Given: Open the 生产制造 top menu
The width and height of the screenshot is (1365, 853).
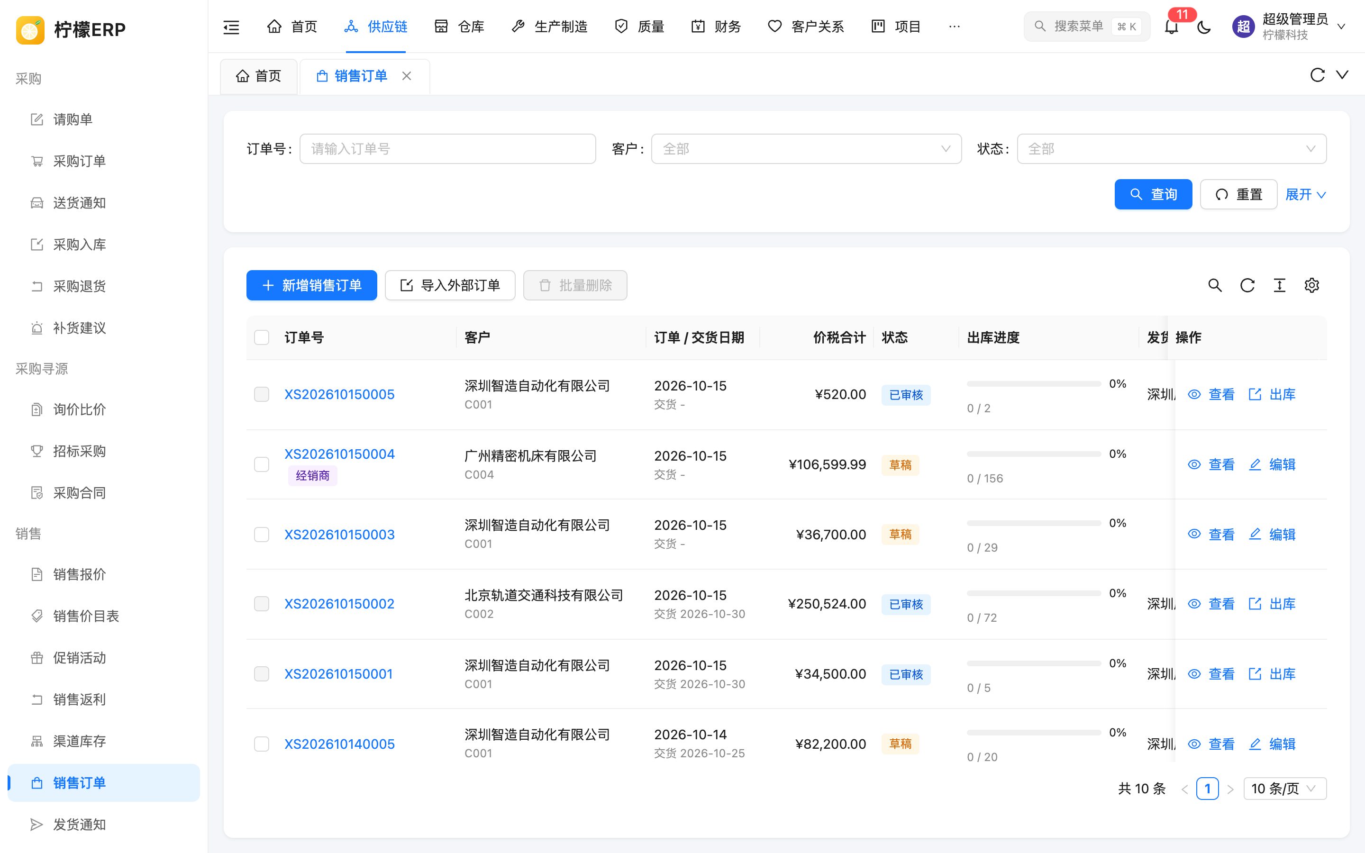Looking at the screenshot, I should (x=549, y=27).
